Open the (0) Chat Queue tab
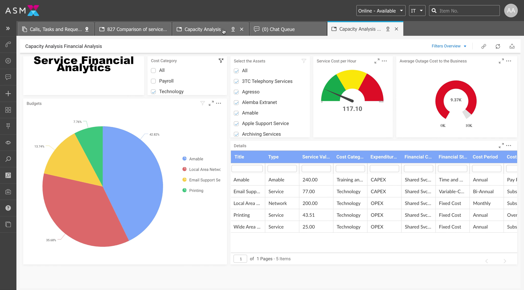 tap(288, 29)
